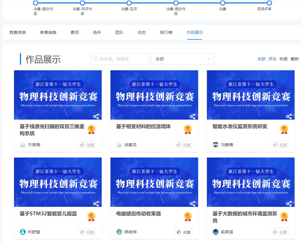Image resolution: width=301 pixels, height=243 pixels.
Task: Click share icon on 智能水准仪监测系统研发 card
Action: (289, 117)
